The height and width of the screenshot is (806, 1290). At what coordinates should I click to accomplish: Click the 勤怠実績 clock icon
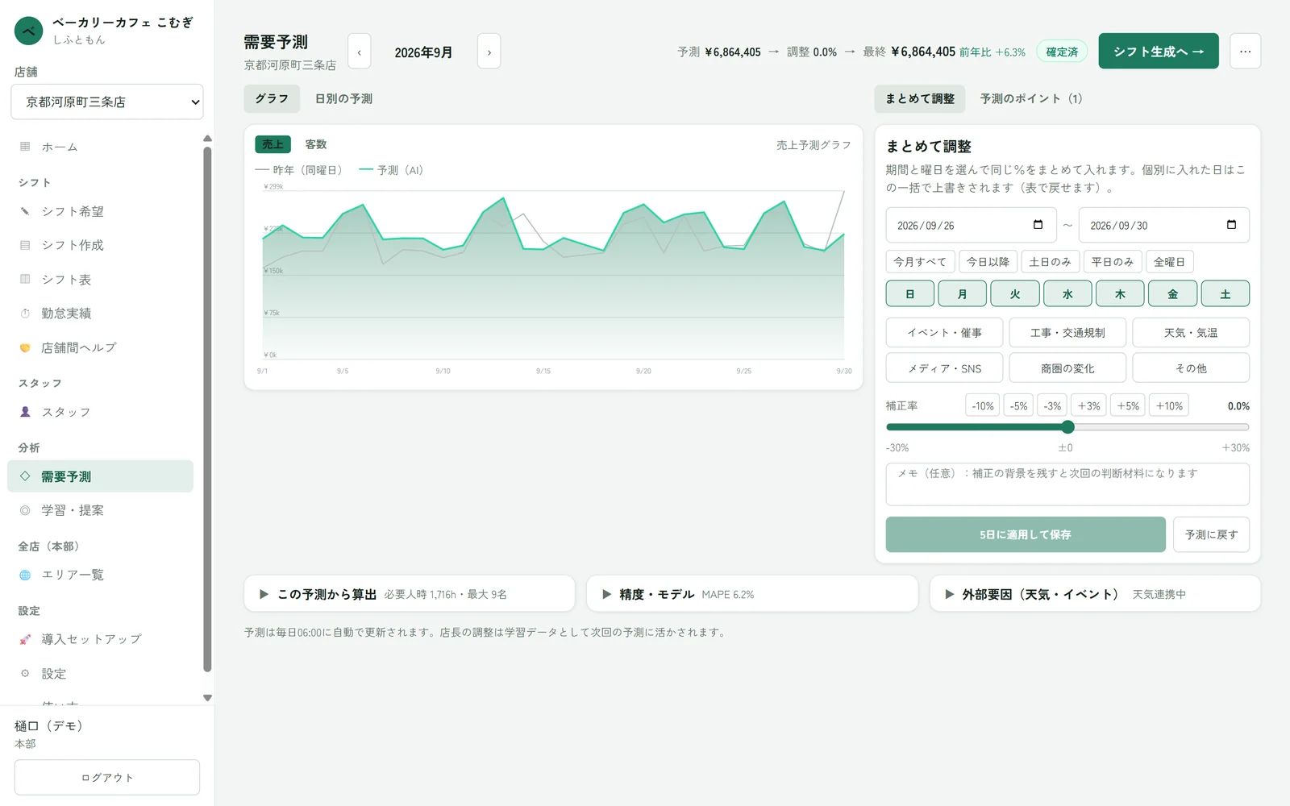(x=25, y=314)
